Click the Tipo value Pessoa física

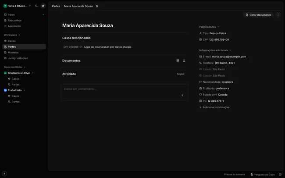pos(217,33)
